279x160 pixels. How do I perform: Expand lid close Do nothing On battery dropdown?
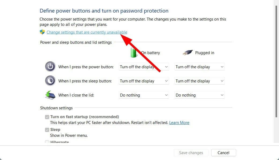pyautogui.click(x=144, y=95)
